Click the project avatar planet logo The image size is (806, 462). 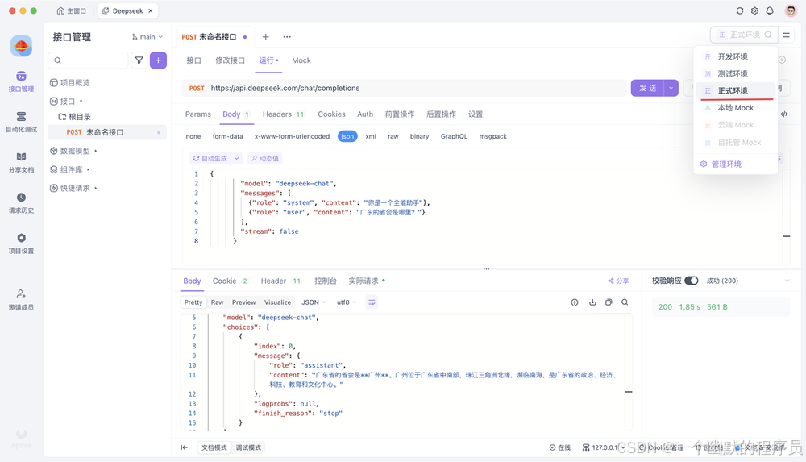(21, 46)
